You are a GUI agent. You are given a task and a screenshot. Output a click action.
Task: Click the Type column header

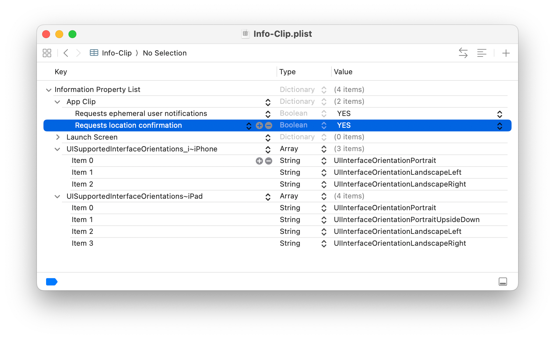[x=287, y=72]
